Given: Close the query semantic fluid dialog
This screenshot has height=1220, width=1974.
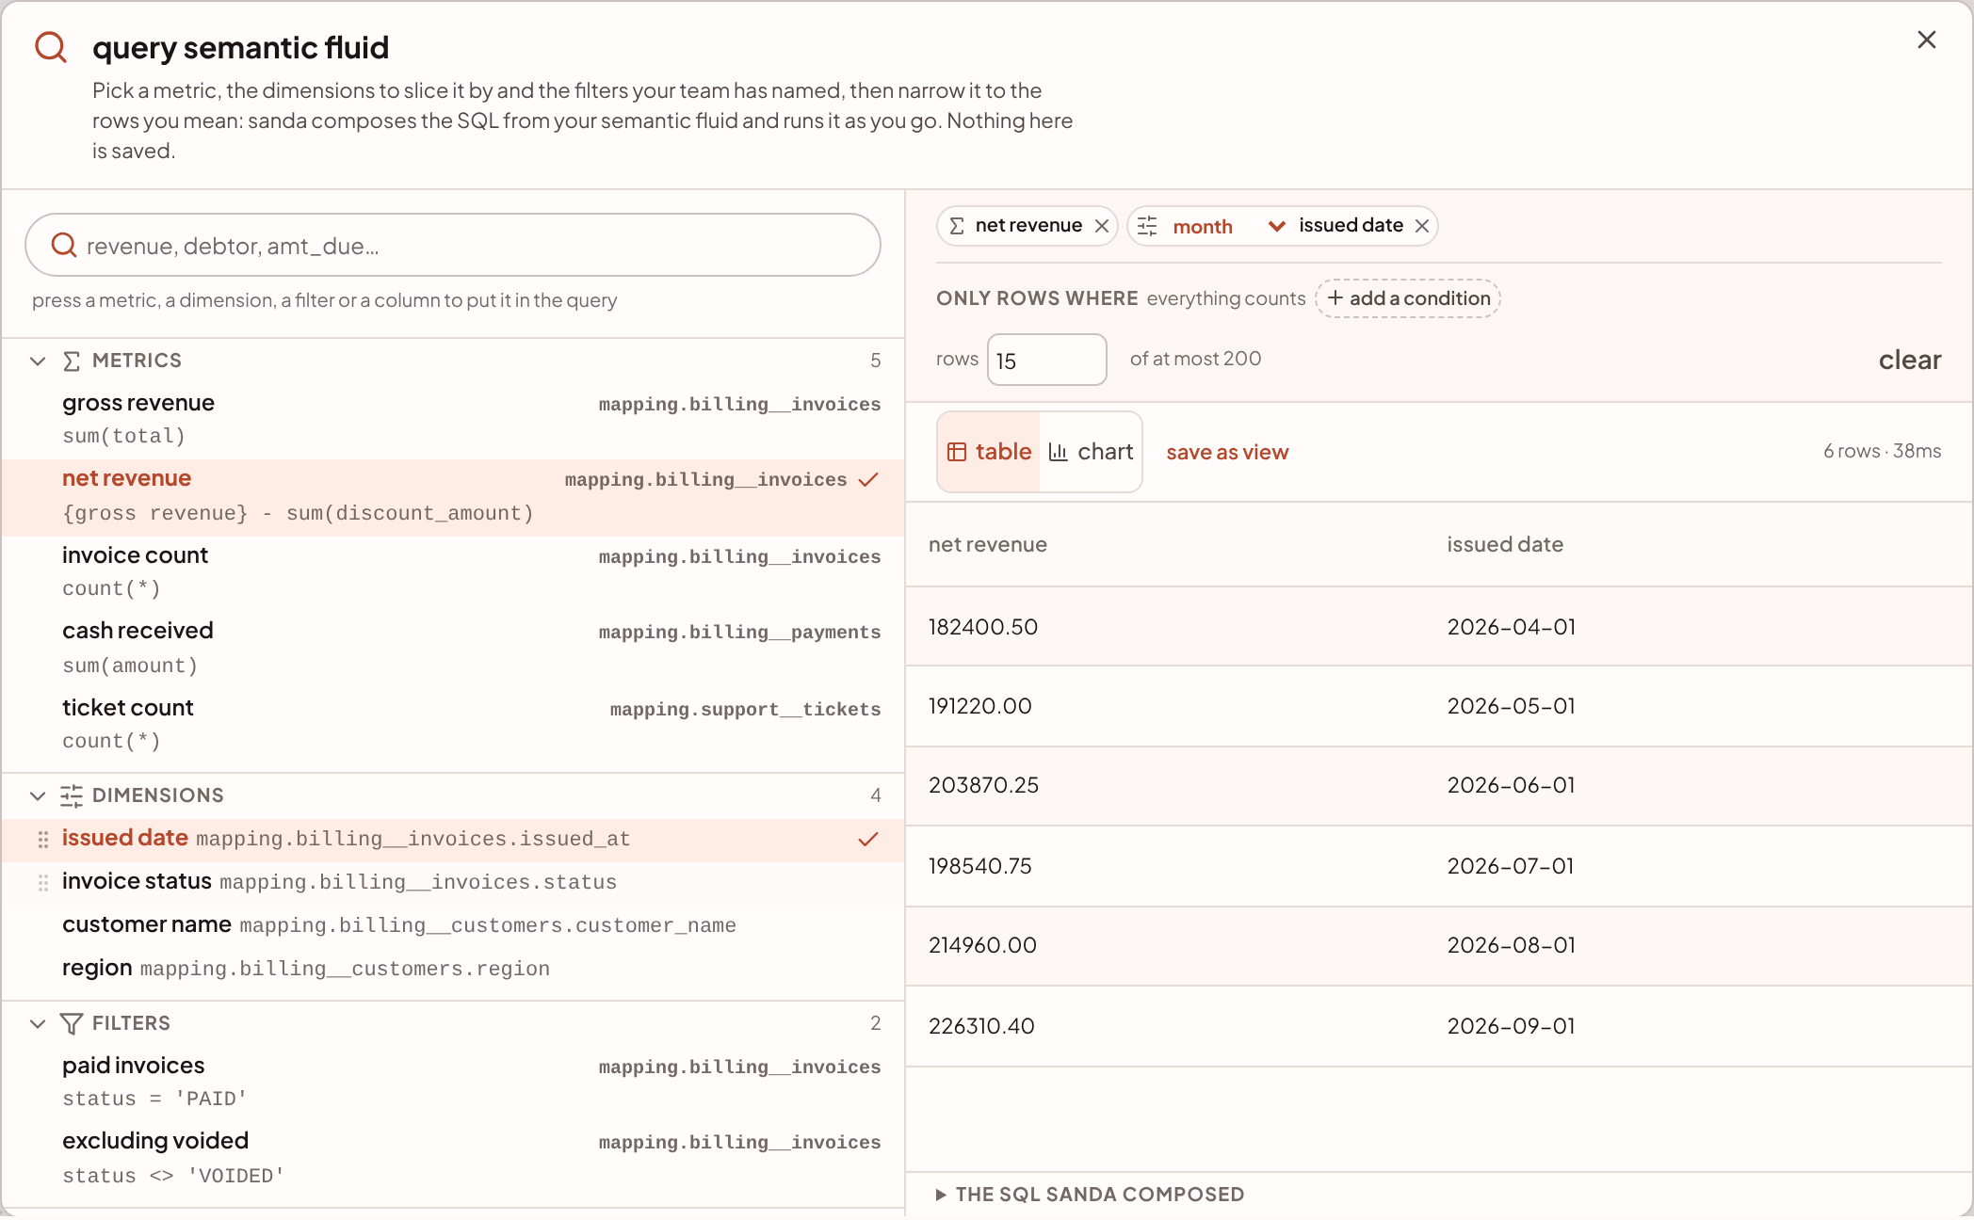Looking at the screenshot, I should pyautogui.click(x=1926, y=40).
